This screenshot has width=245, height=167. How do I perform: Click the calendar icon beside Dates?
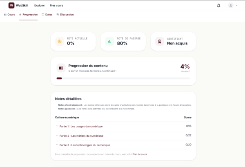[x=43, y=15]
